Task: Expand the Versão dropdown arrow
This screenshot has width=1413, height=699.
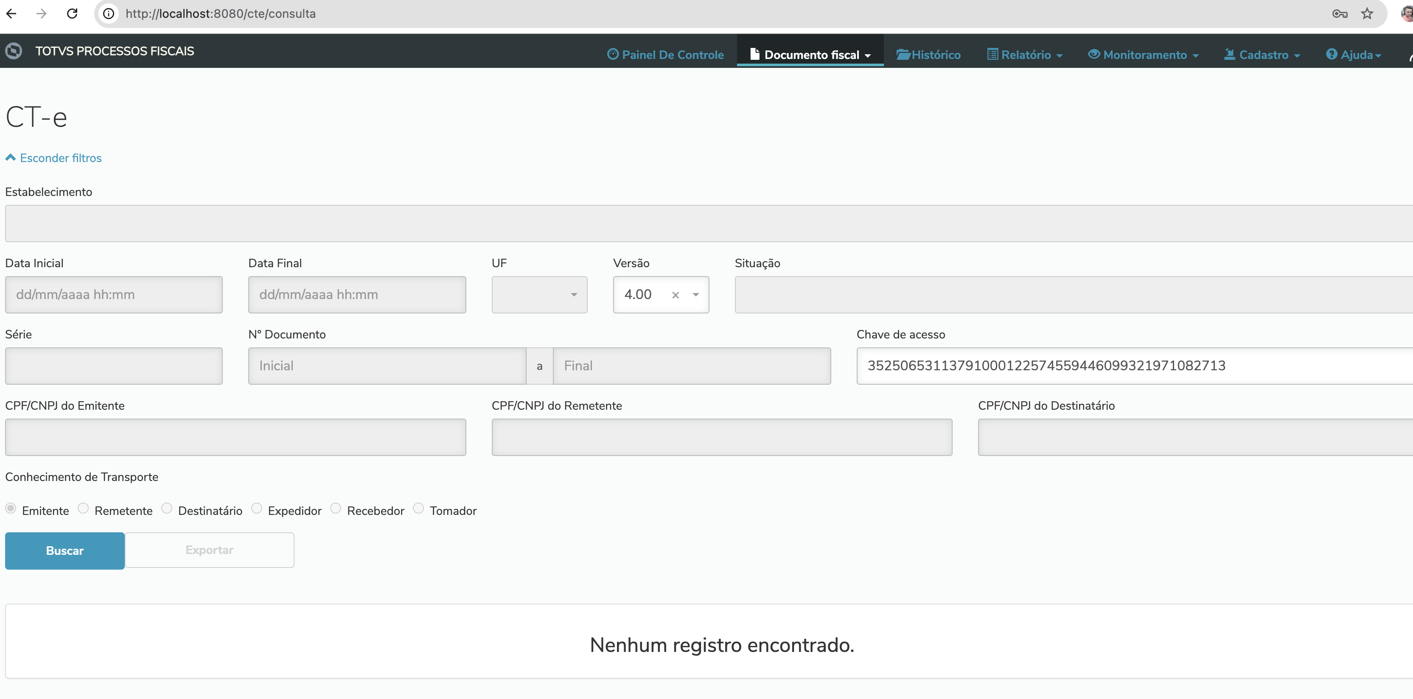Action: point(695,295)
